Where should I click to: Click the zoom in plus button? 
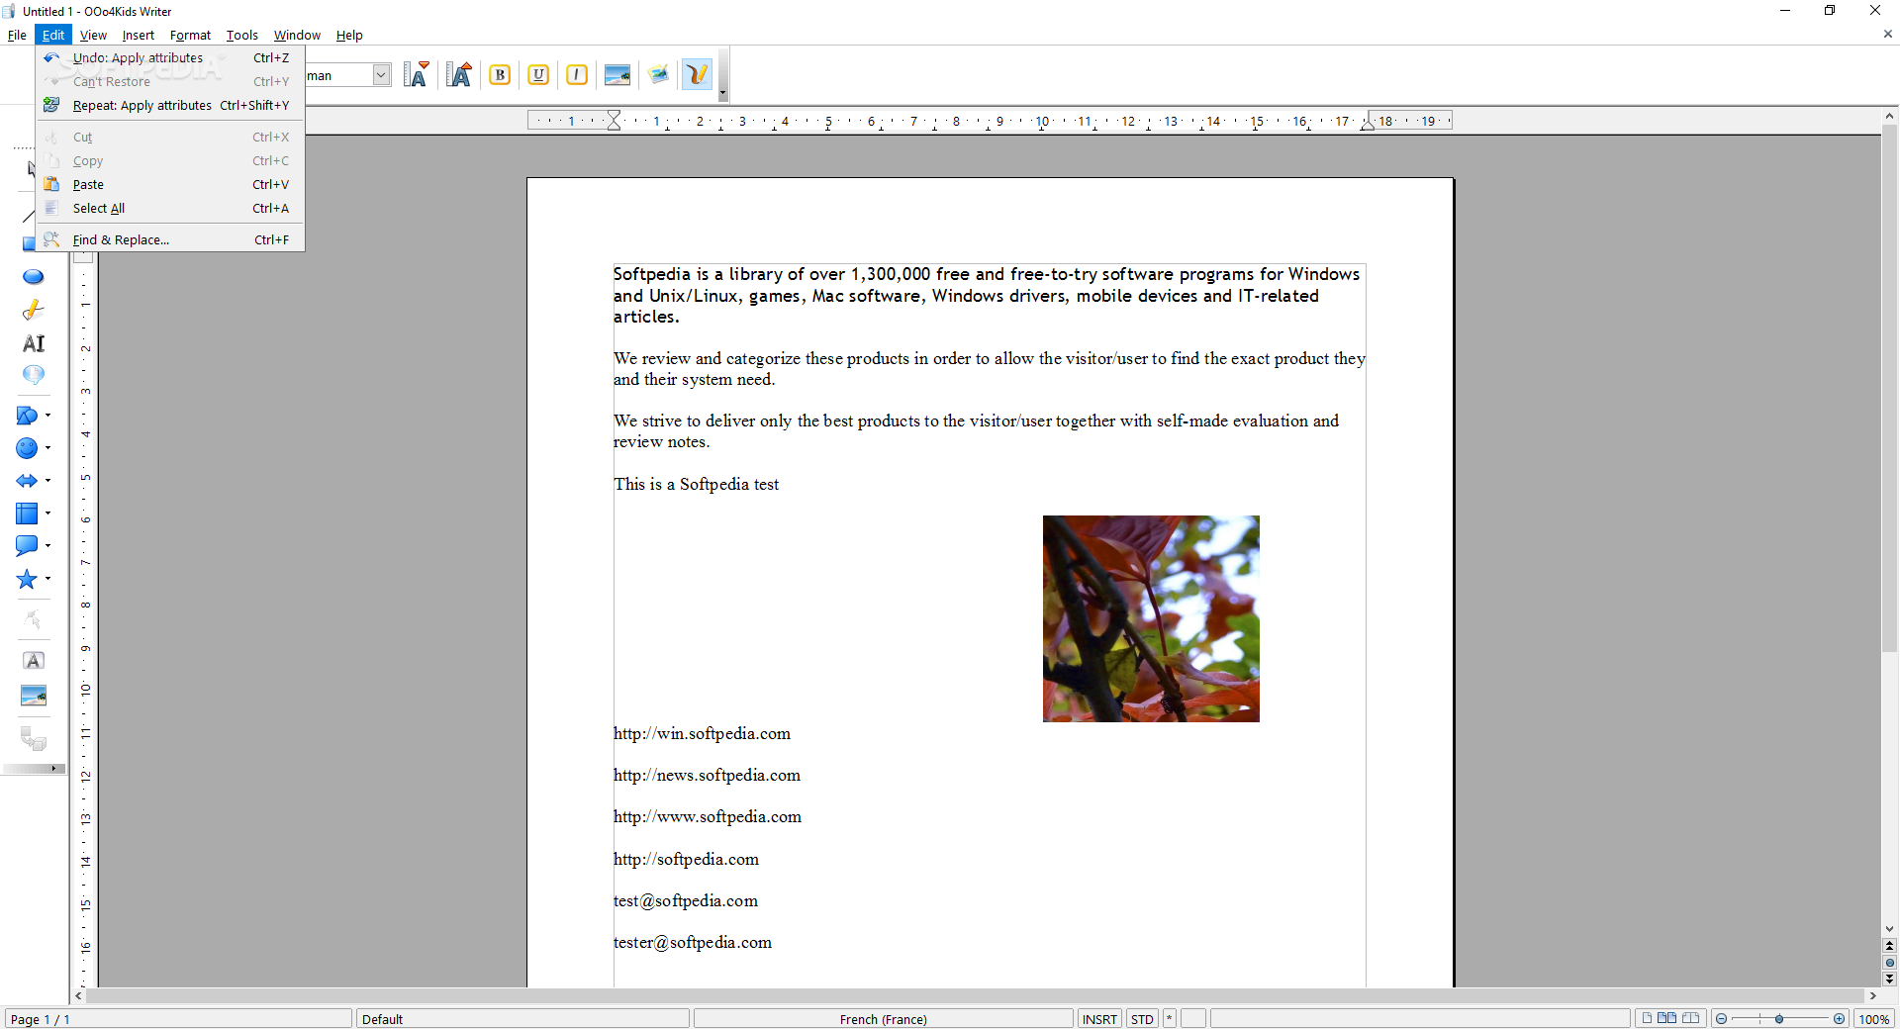(x=1839, y=1019)
